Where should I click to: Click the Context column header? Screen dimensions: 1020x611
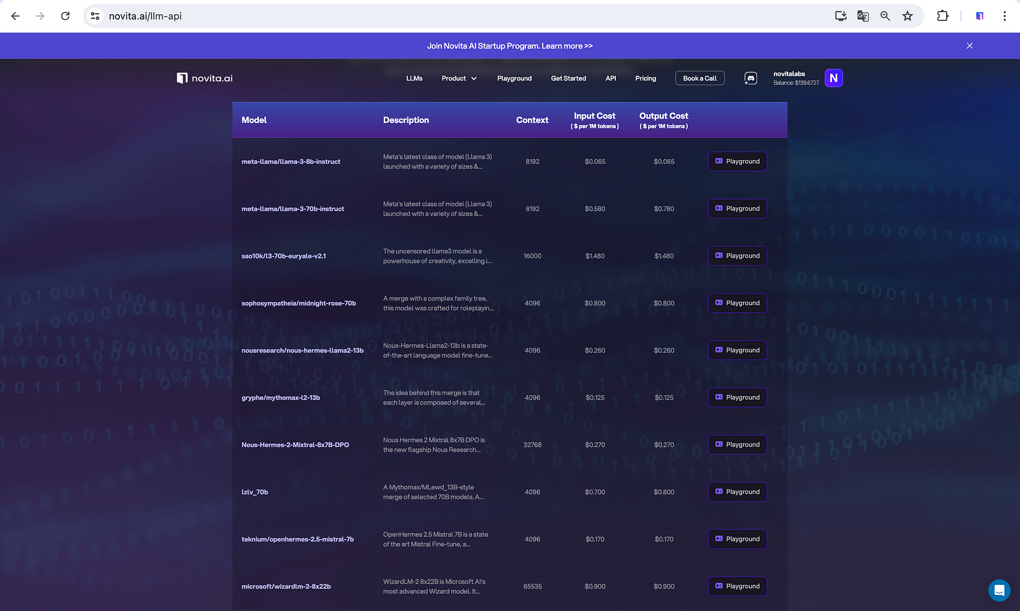pyautogui.click(x=532, y=120)
